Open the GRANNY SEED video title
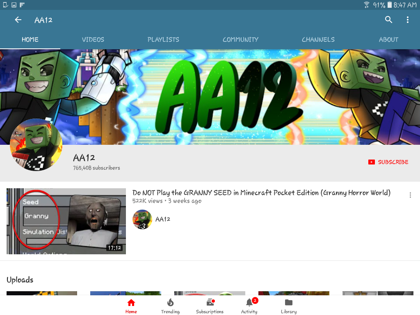420x315 pixels. (261, 193)
